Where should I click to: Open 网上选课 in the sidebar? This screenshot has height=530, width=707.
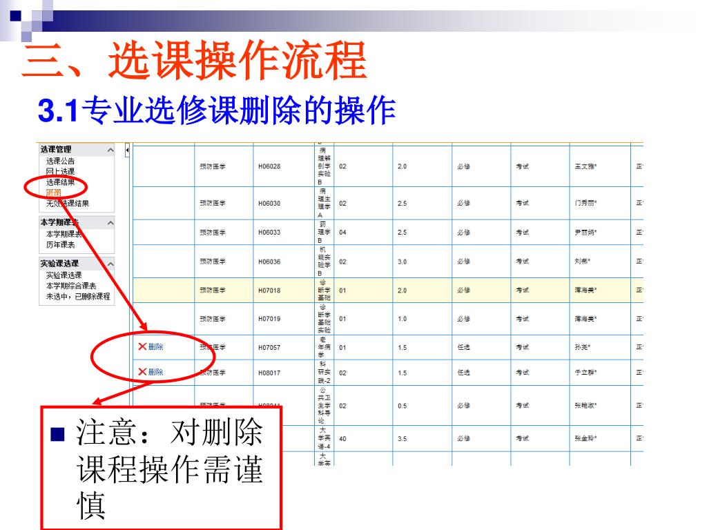click(61, 172)
